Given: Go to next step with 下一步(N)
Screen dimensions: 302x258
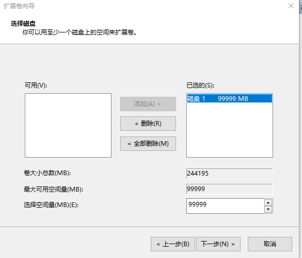Looking at the screenshot, I should (x=218, y=244).
